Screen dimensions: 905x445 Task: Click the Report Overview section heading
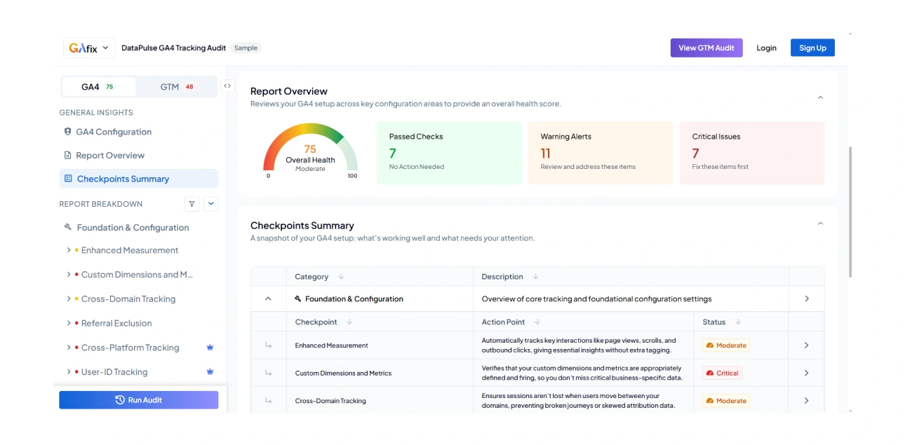click(x=289, y=91)
